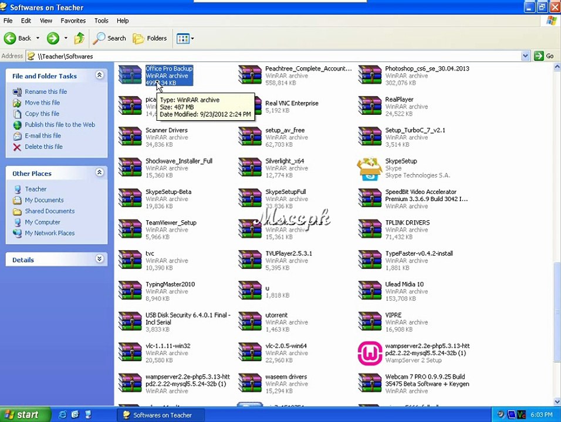This screenshot has width=561, height=422.
Task: Open My Documents link
Action: pyautogui.click(x=44, y=200)
